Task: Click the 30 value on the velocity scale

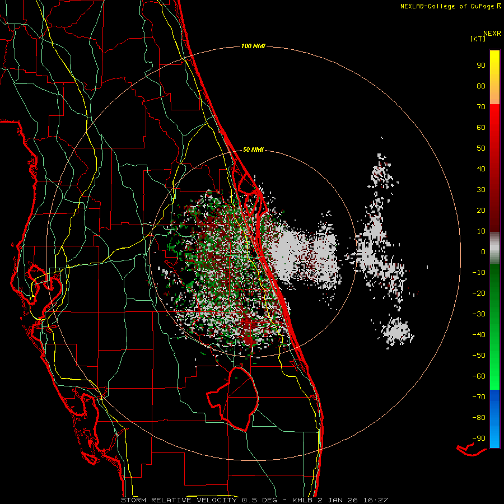Action: coord(481,190)
